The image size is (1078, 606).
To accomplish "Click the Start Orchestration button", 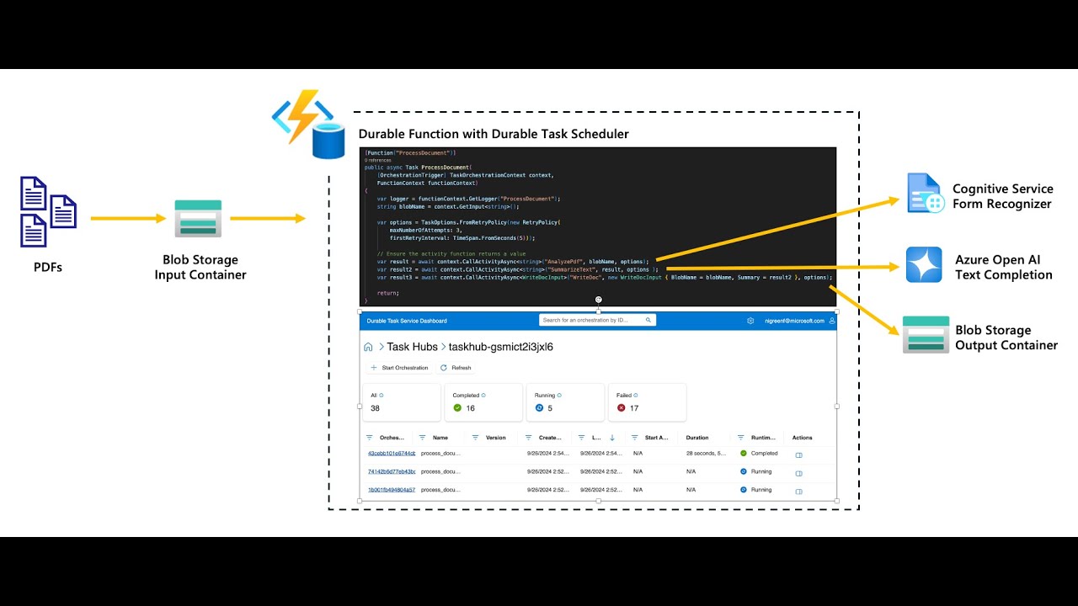I will tap(399, 368).
